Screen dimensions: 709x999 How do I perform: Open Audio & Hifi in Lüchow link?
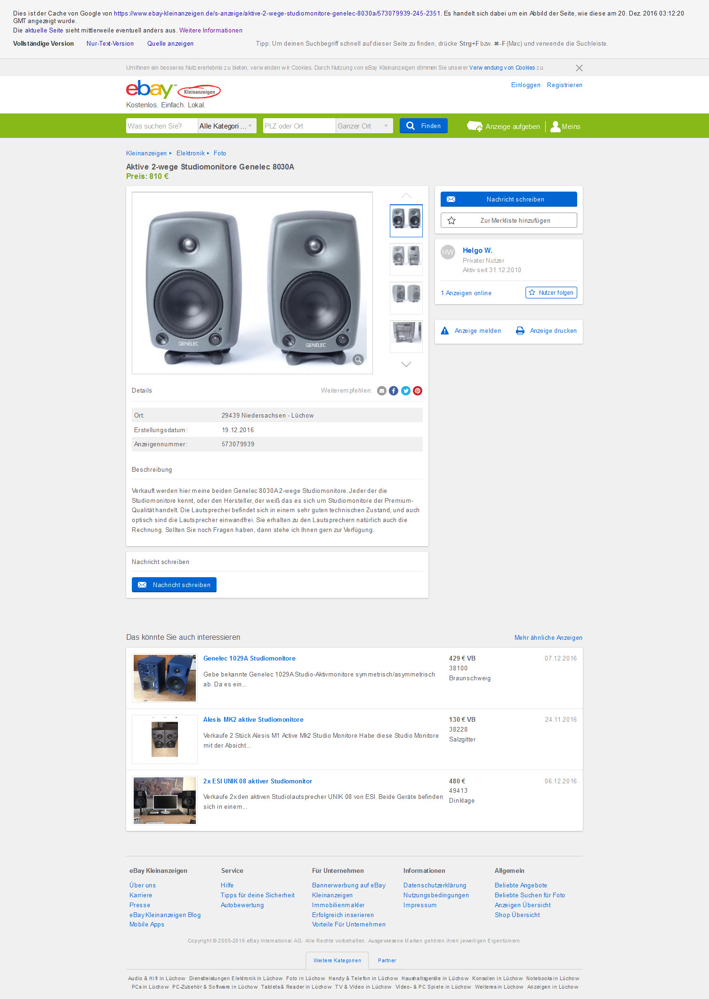(157, 978)
